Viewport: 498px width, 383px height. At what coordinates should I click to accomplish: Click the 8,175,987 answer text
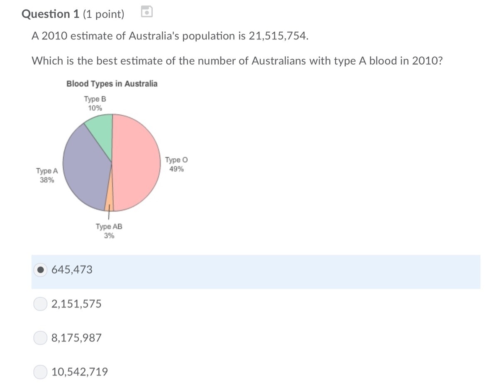(76, 338)
